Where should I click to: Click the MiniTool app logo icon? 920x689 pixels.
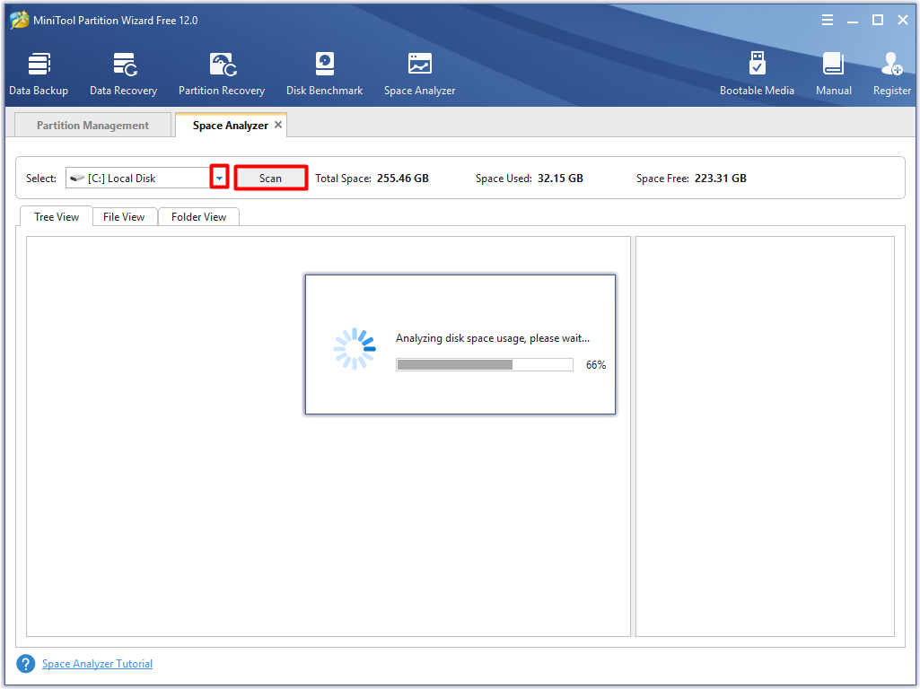20,20
